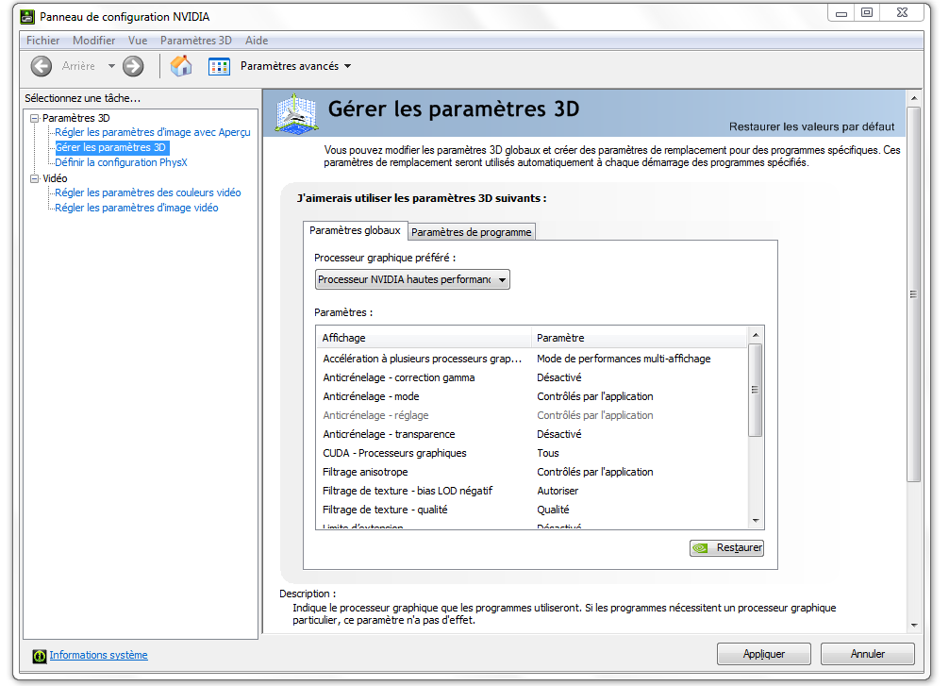
Task: Click the Appliquer button
Action: (763, 654)
